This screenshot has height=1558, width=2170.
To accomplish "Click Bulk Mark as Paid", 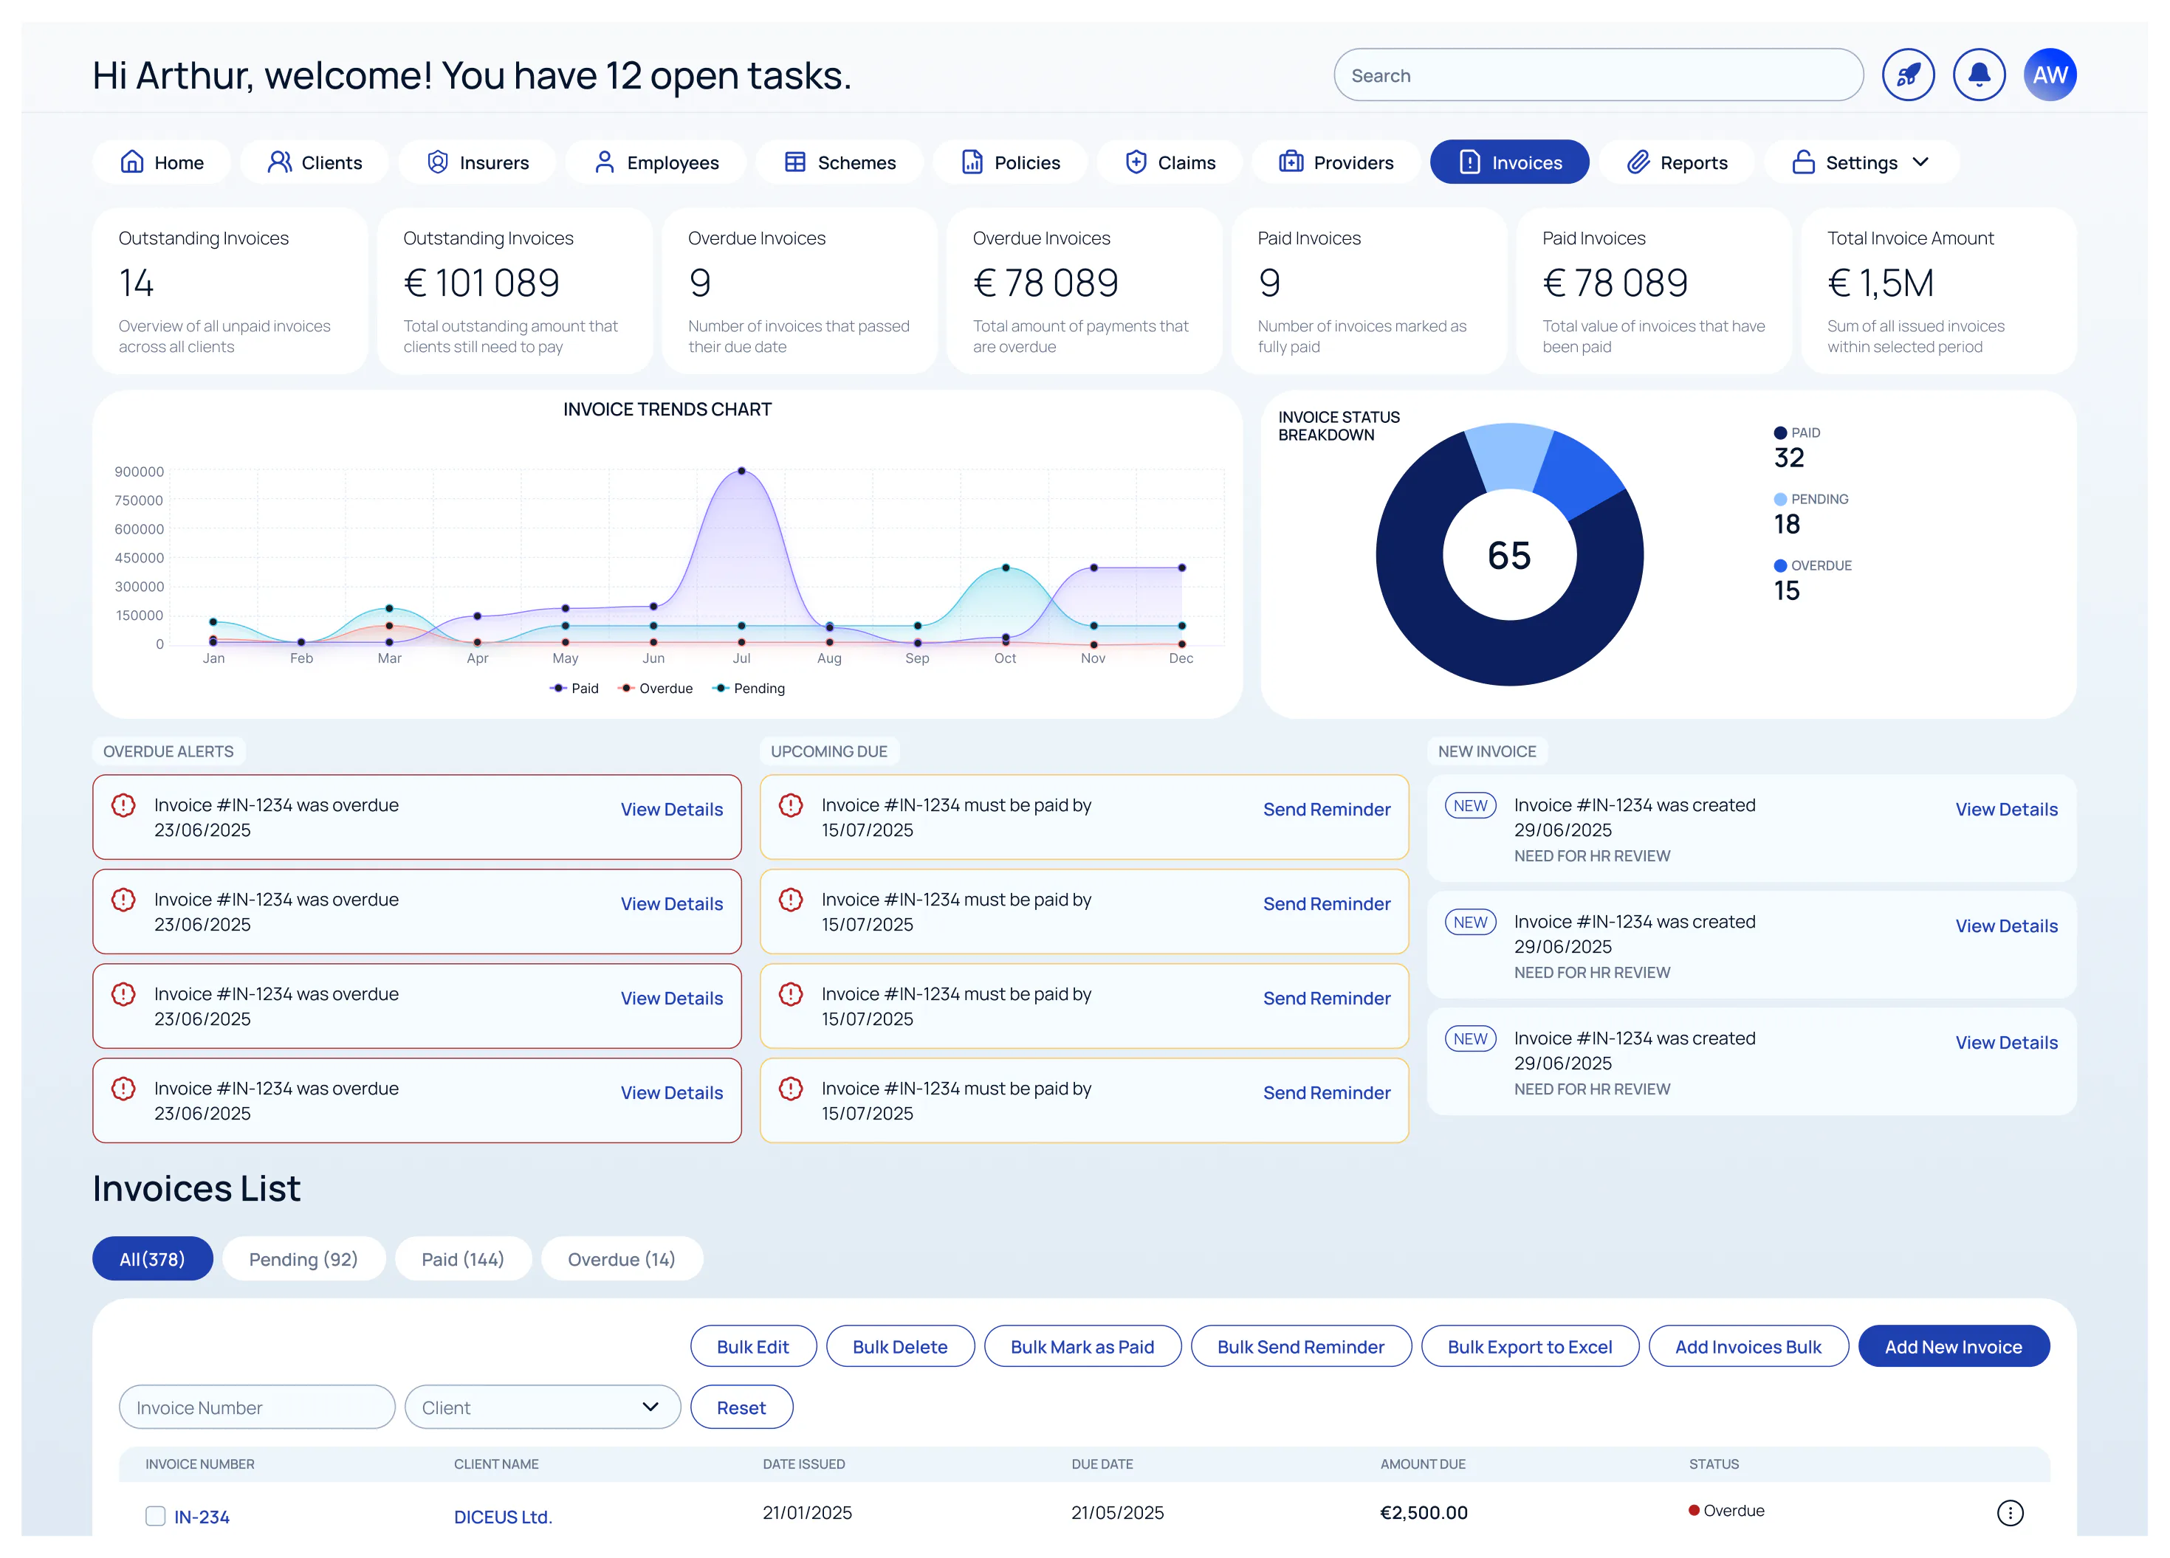I will pos(1082,1345).
